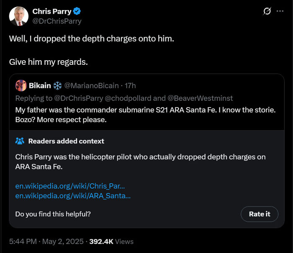Click the snowflake emoji beside Bikain
The width and height of the screenshot is (293, 253).
coord(57,85)
